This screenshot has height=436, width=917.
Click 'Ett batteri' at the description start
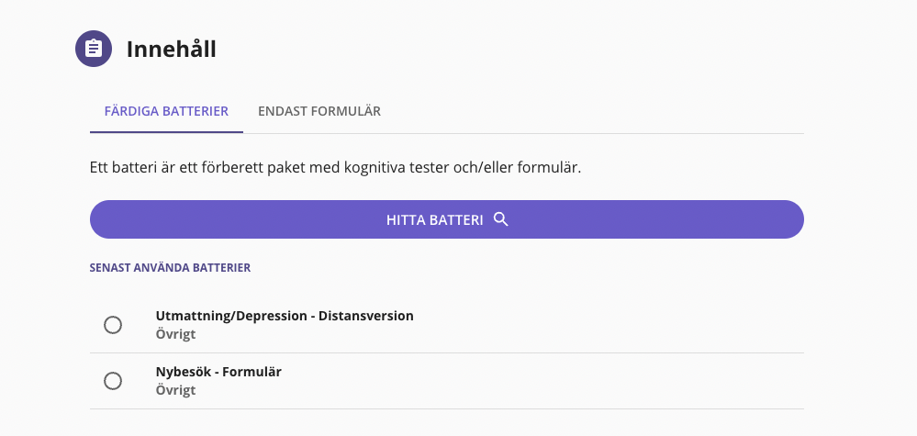124,168
